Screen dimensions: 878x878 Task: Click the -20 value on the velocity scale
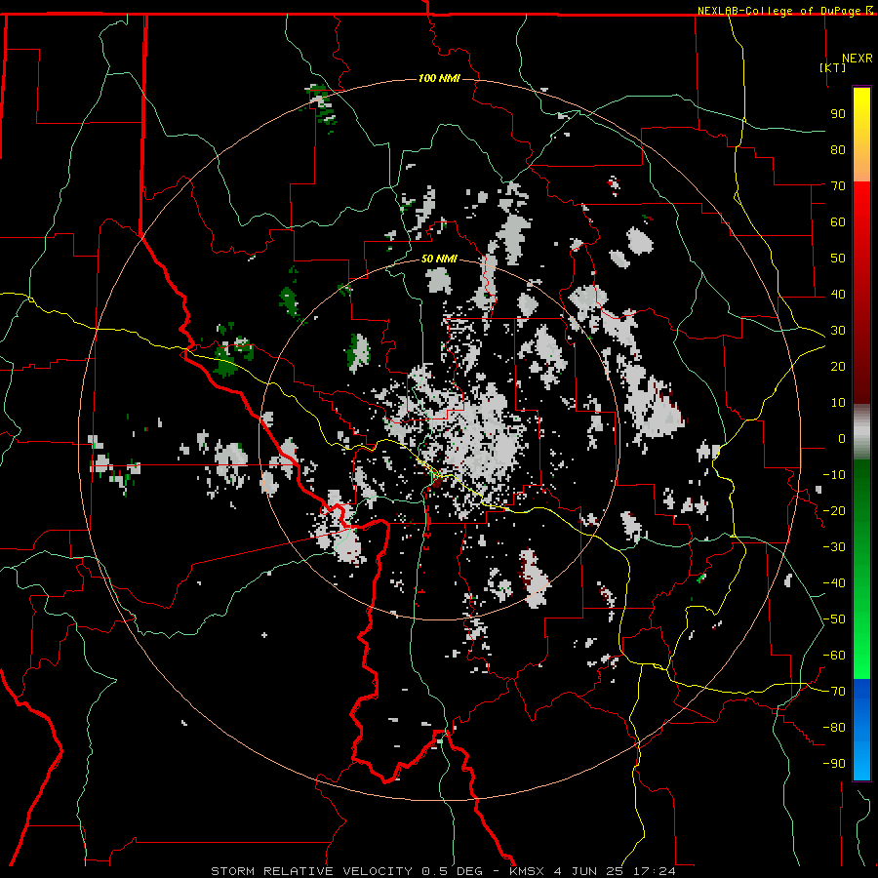pyautogui.click(x=834, y=510)
